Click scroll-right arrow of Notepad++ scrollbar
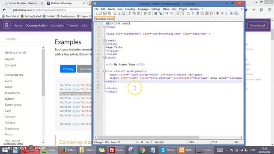This screenshot has width=274, height=154. 241,137
